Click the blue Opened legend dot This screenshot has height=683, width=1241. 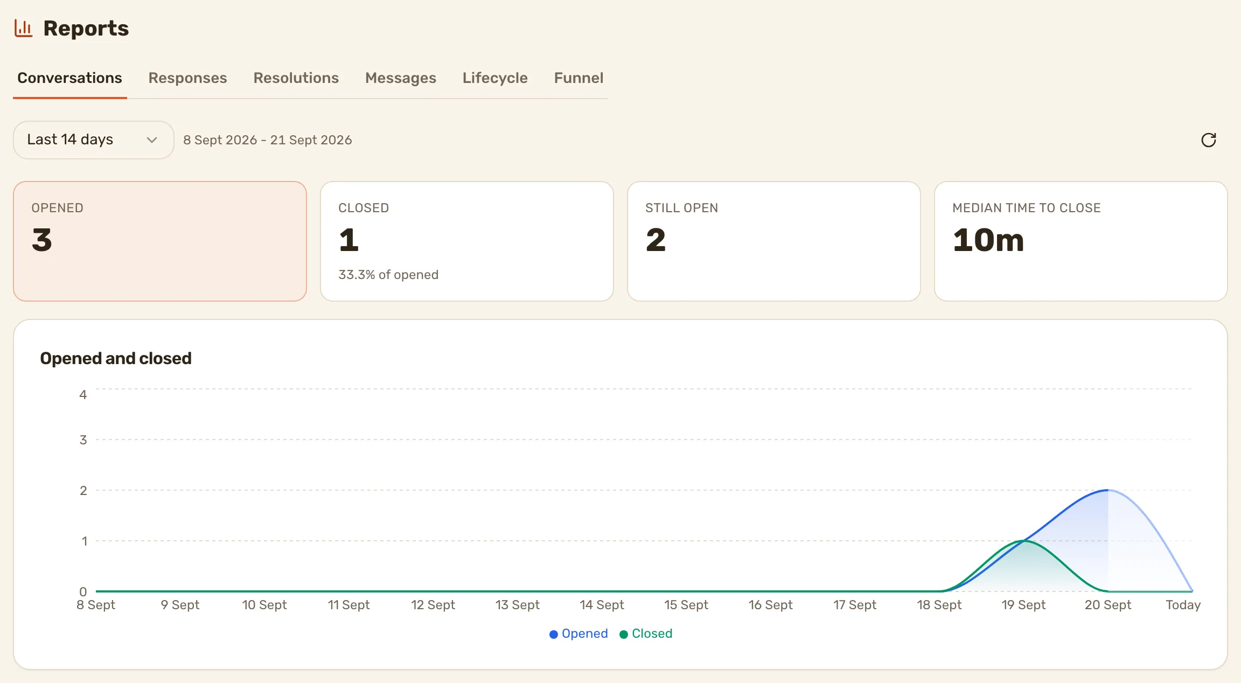click(553, 635)
